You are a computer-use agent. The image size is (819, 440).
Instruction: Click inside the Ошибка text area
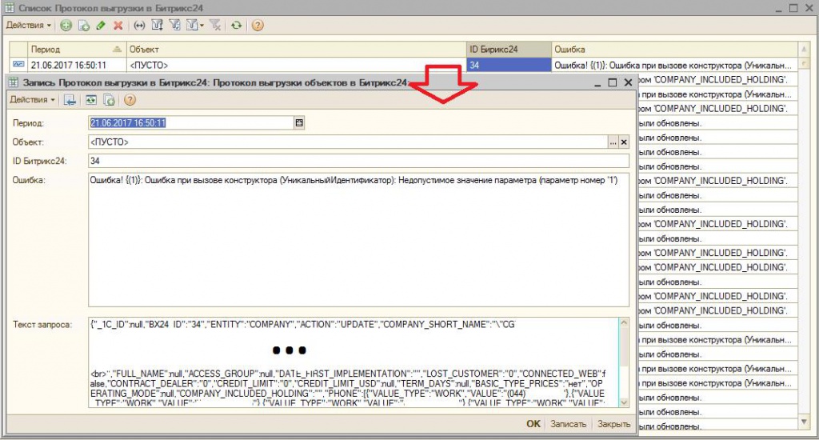[x=358, y=240]
